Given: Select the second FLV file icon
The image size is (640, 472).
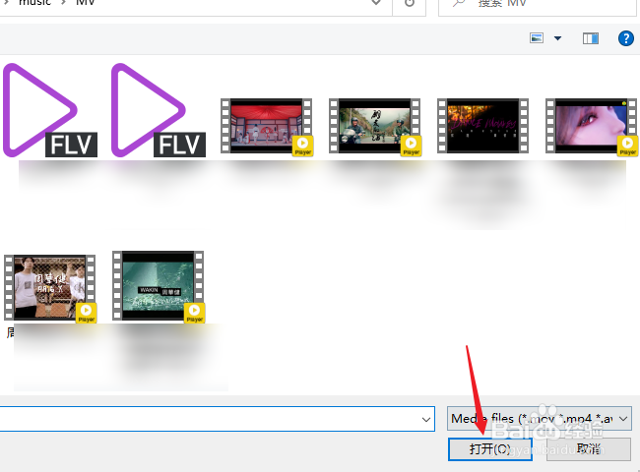Looking at the screenshot, I should 159,110.
